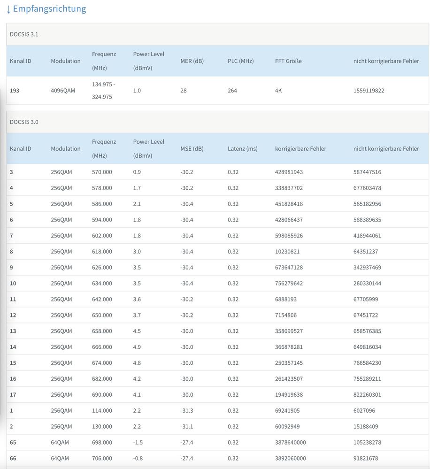
Task: Click the DOCSIS 3.1 table title
Action: pyautogui.click(x=24, y=34)
